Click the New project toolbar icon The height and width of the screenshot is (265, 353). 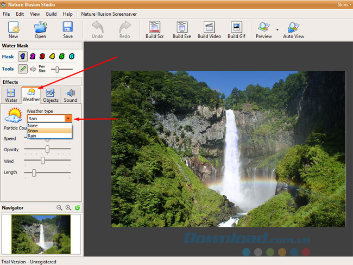click(13, 29)
